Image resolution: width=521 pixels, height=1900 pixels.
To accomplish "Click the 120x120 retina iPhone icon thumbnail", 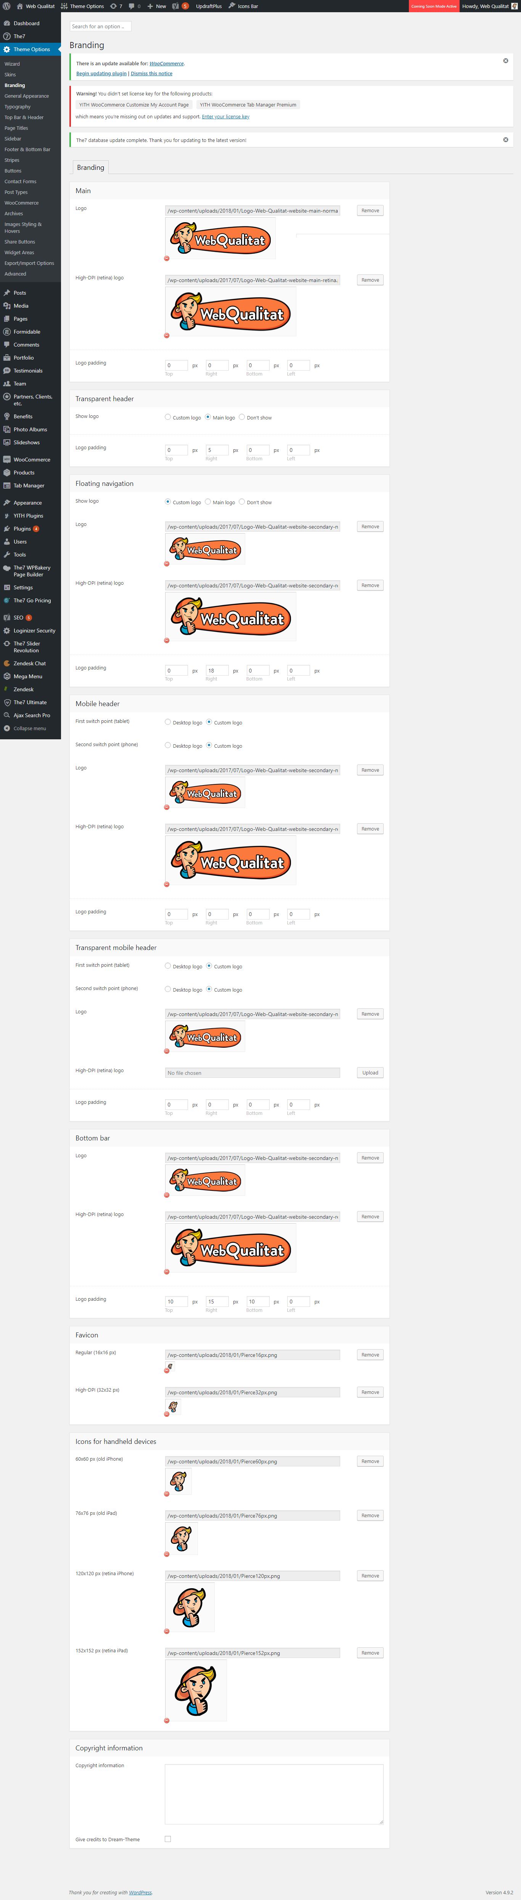I will [190, 1607].
